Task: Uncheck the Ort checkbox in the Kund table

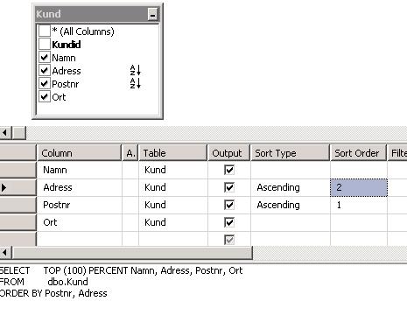Action: (45, 96)
